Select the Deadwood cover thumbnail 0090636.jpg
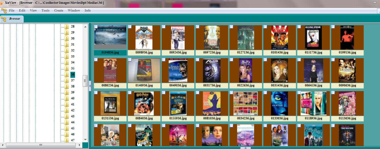380x149 pixels. point(347,70)
